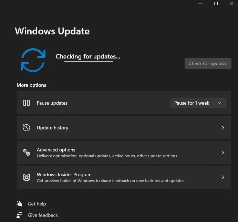Click the Get preview builds description text
The height and width of the screenshot is (222, 238).
pos(111,181)
